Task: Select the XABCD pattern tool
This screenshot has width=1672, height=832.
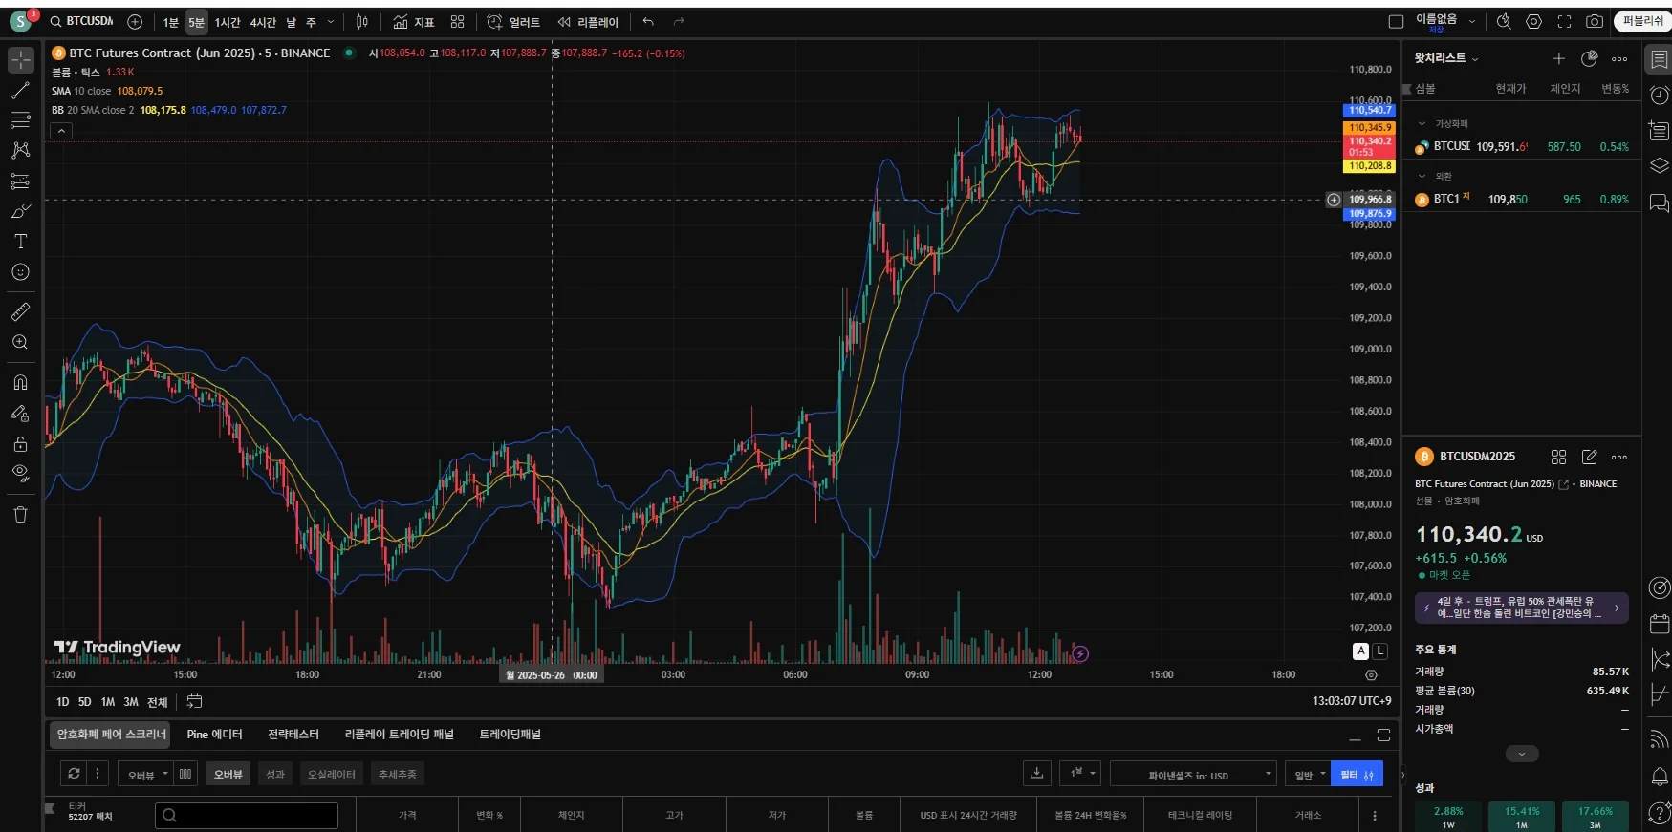Action: pos(20,150)
